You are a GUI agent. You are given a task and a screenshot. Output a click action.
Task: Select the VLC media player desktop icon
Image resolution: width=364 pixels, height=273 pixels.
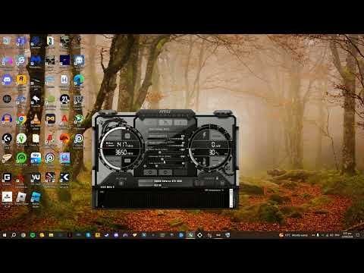pos(36,119)
